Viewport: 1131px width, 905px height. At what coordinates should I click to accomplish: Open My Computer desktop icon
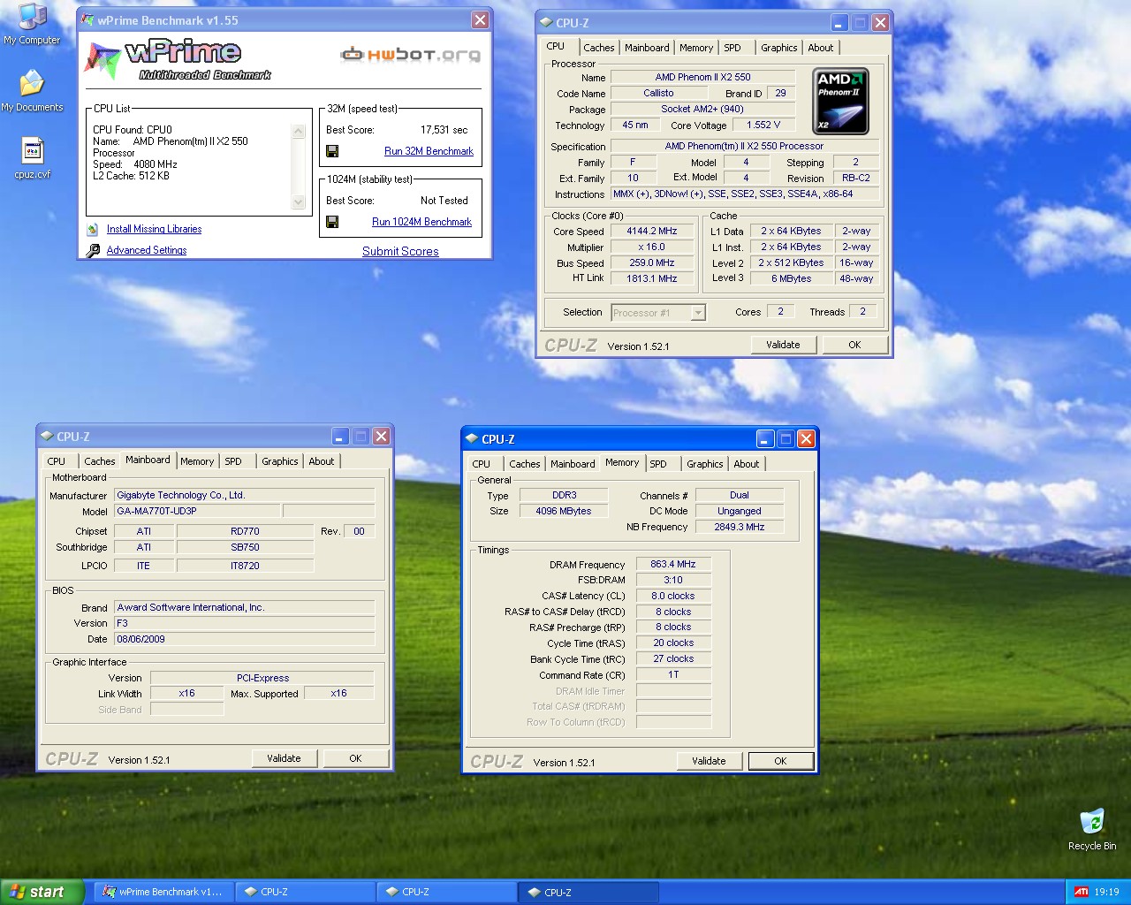[32, 24]
